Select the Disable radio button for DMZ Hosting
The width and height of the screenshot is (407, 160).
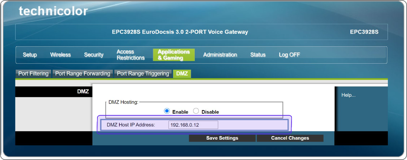(x=196, y=111)
